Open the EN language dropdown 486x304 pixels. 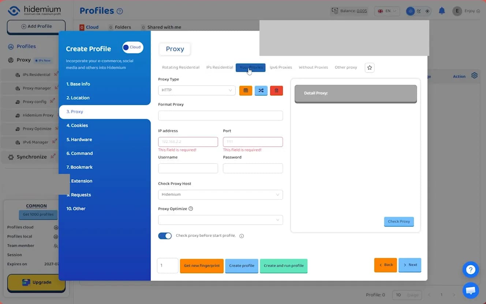point(387,11)
